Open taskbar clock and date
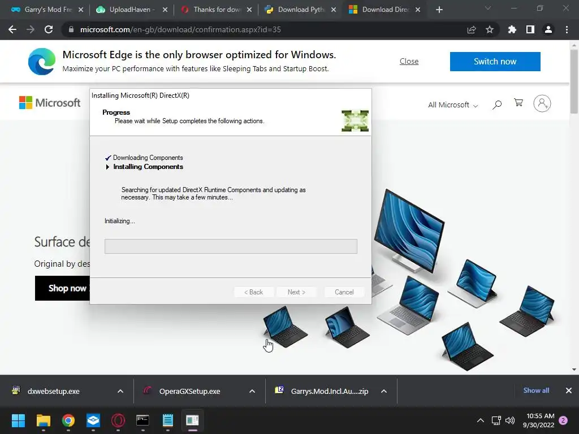 click(539, 420)
